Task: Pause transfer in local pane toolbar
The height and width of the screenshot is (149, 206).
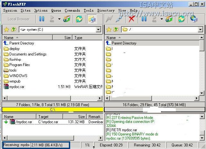Action: tap(42, 19)
